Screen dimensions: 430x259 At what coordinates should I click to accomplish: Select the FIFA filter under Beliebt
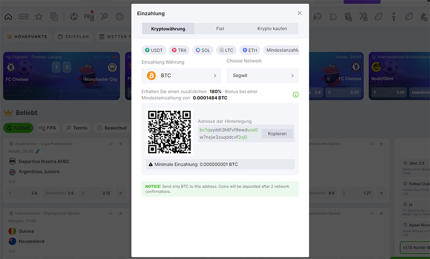coord(47,128)
